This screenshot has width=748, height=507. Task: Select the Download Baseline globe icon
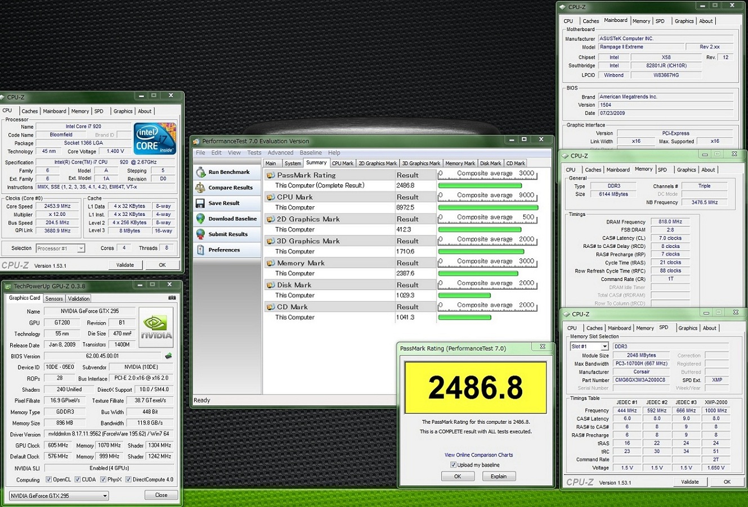coord(200,219)
